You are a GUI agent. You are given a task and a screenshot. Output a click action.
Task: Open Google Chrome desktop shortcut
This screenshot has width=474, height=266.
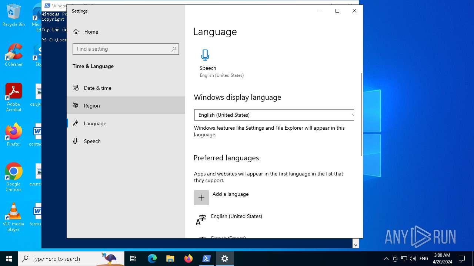click(14, 177)
